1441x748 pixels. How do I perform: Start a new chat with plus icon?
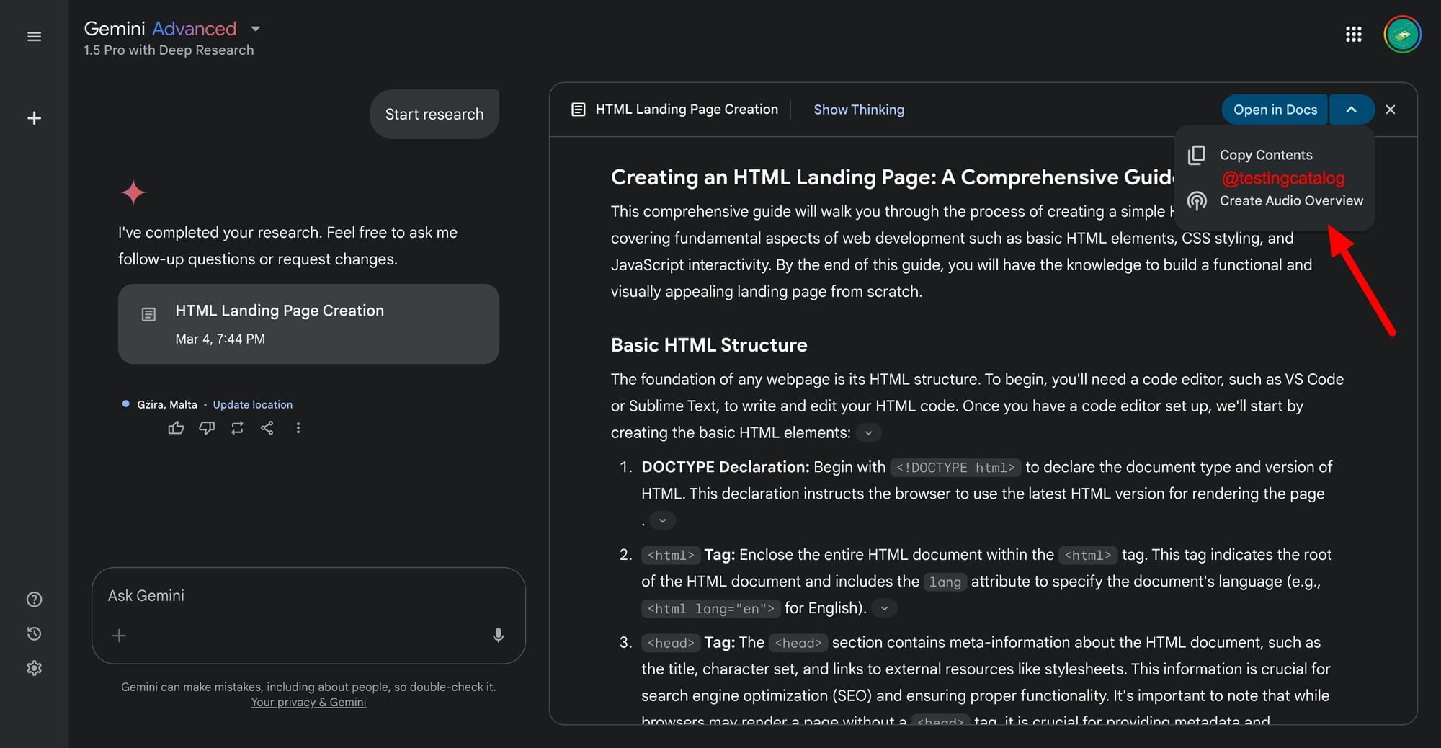point(34,118)
